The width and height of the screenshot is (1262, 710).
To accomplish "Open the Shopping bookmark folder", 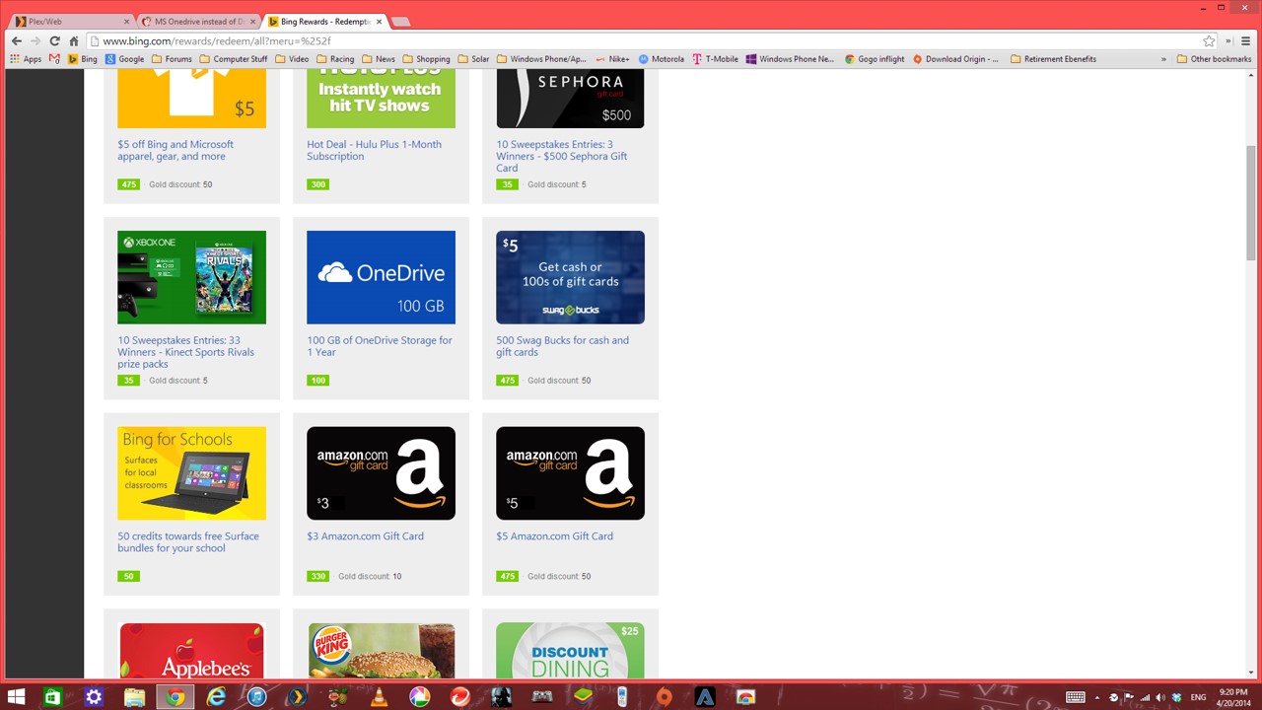I will click(x=426, y=59).
